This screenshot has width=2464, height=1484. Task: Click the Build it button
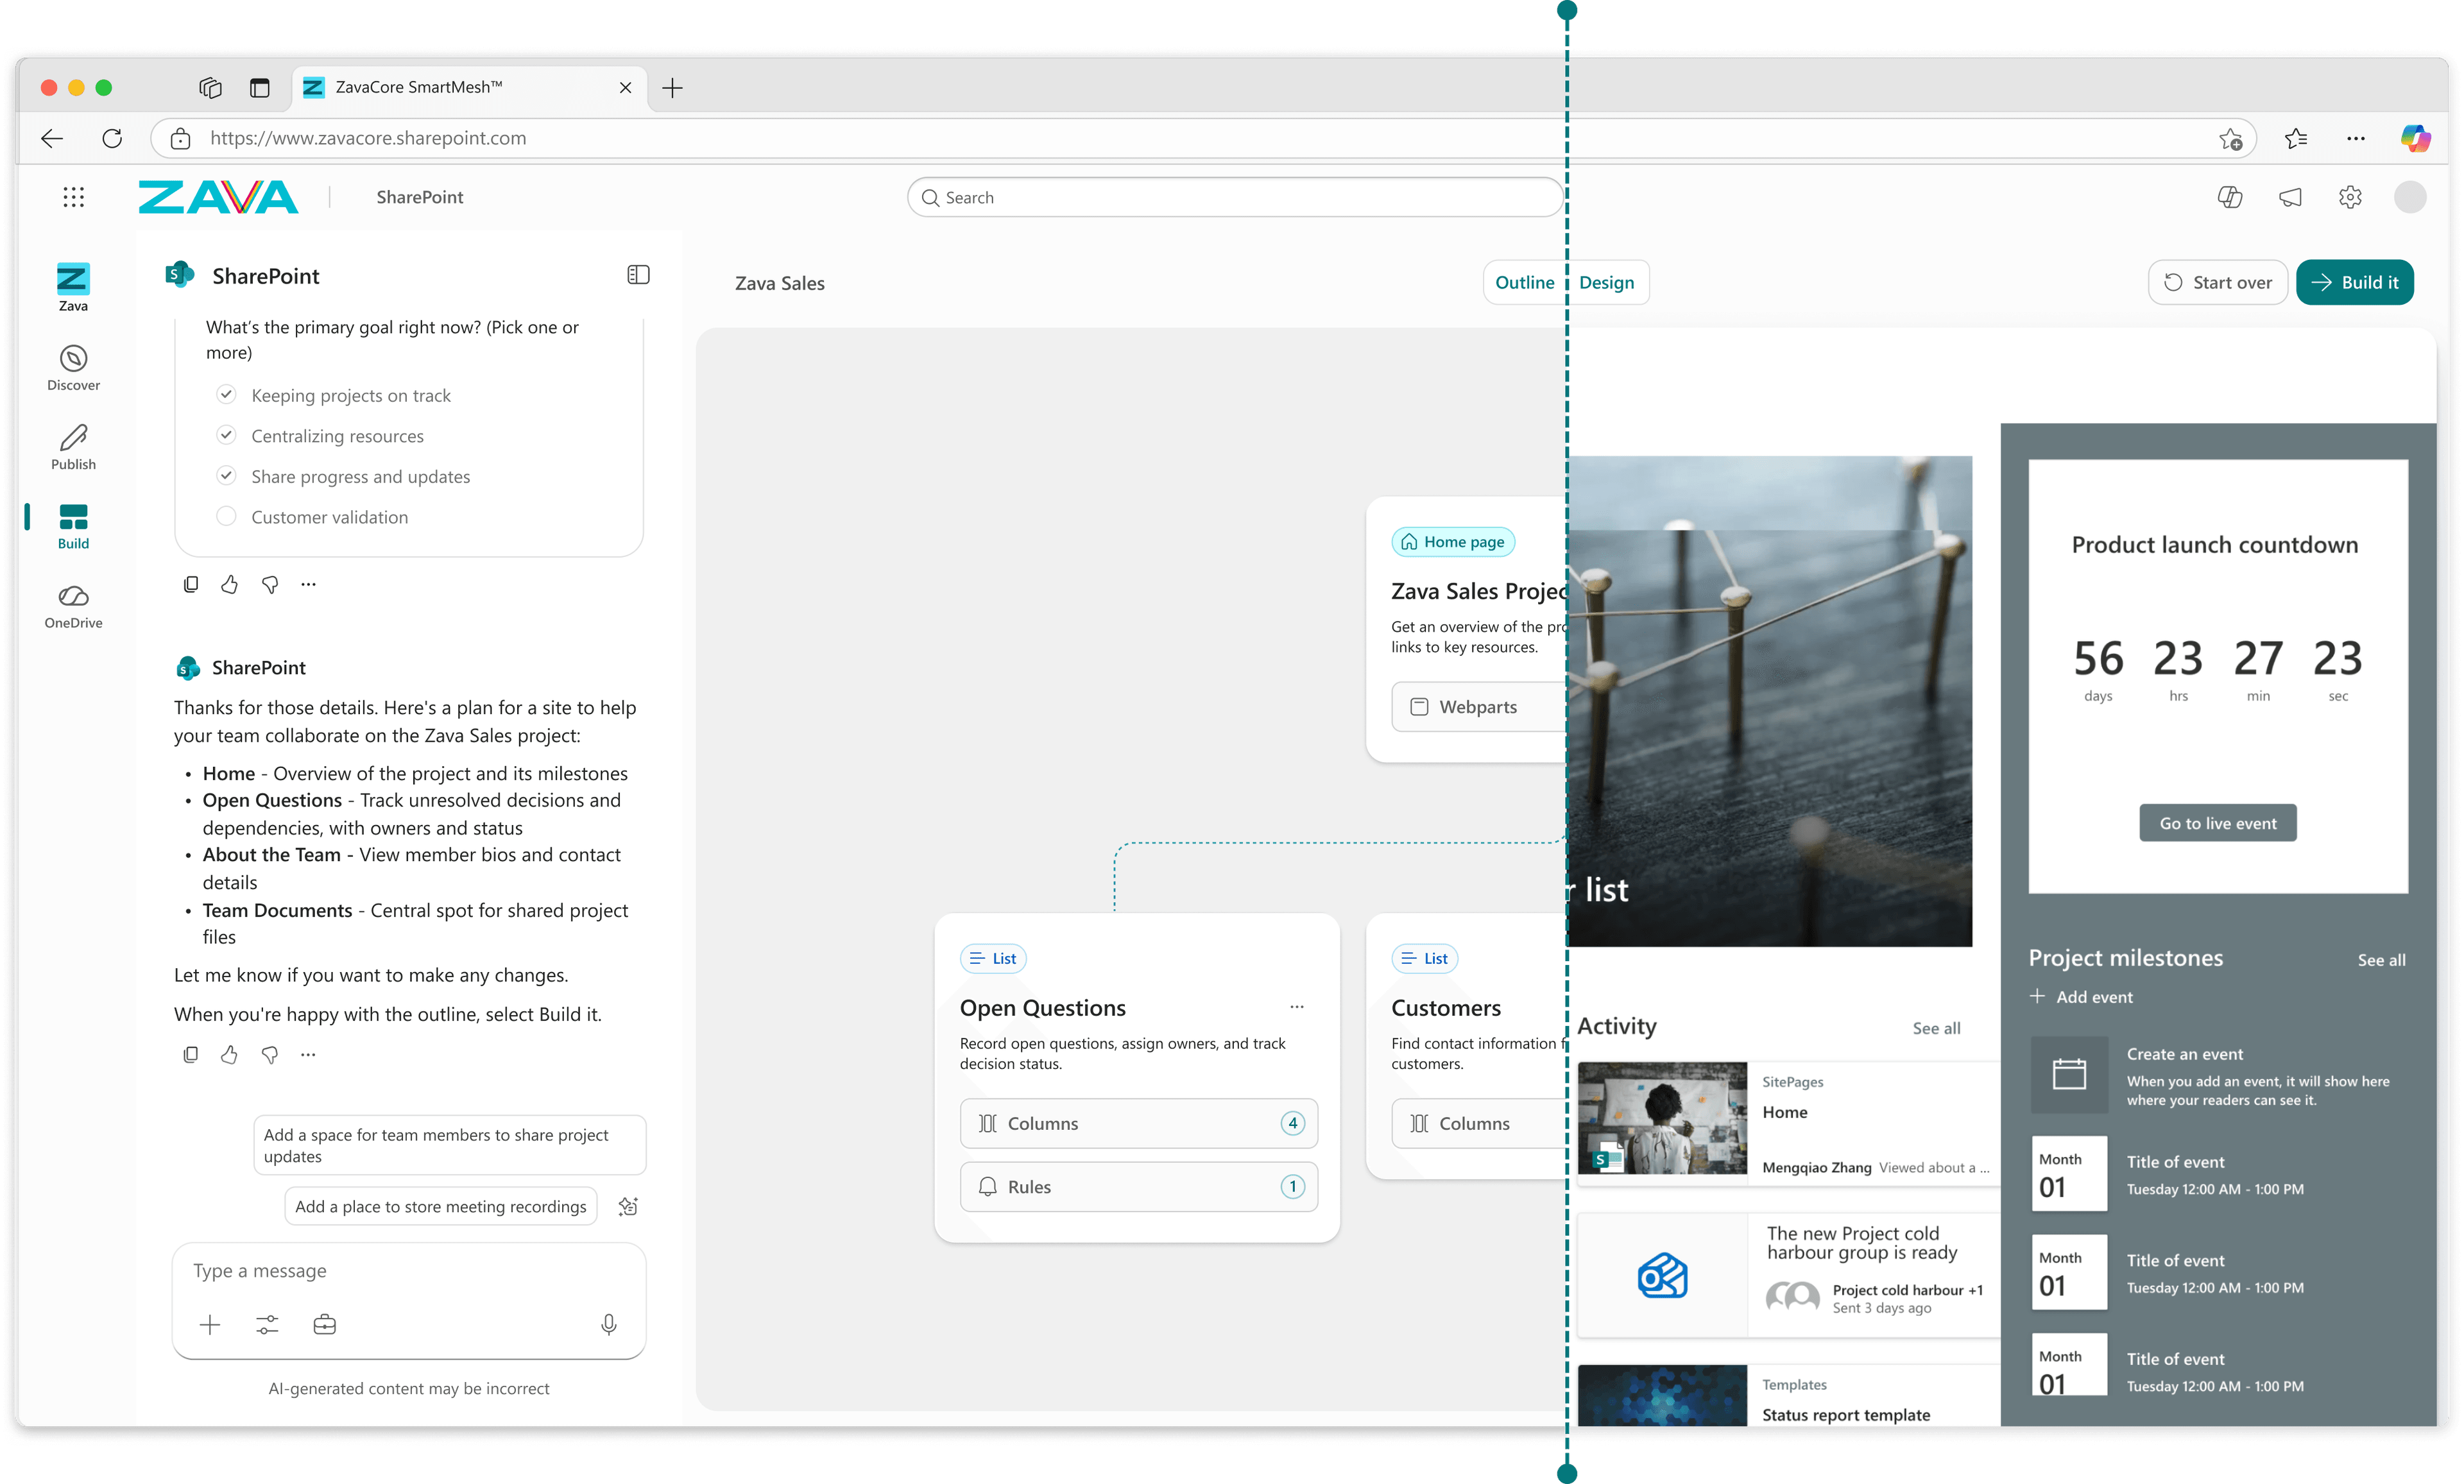[2354, 283]
